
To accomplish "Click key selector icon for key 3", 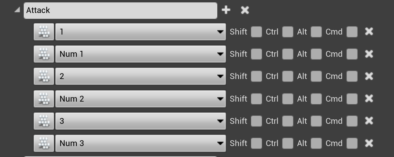I will tap(44, 121).
